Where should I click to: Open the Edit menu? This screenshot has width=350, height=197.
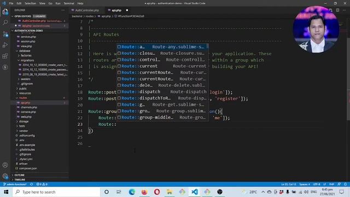tap(19, 3)
